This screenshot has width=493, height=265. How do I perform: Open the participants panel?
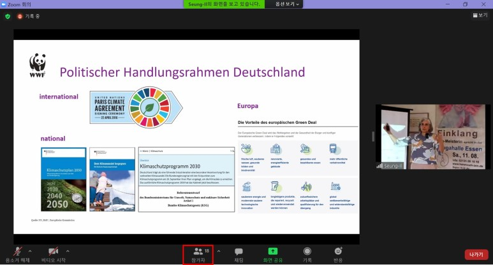(x=198, y=255)
